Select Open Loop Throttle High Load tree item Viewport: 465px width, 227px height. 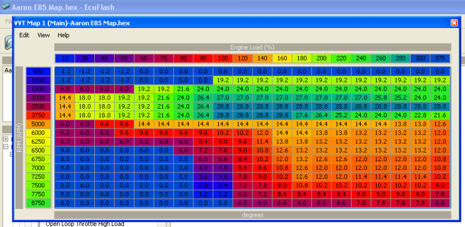click(85, 224)
